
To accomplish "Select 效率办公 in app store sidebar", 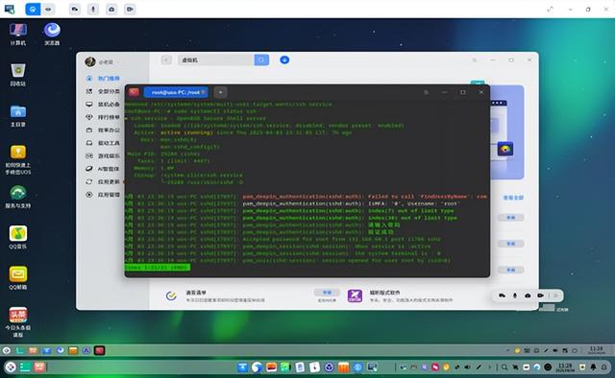I will pyautogui.click(x=104, y=130).
